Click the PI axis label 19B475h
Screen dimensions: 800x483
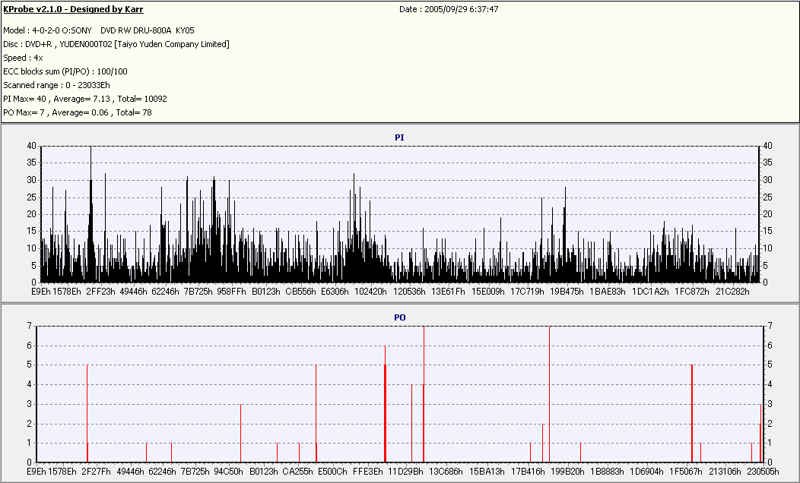tap(567, 292)
